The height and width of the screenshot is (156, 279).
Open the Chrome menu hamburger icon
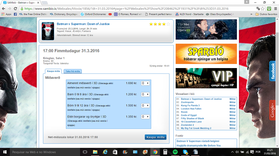pos(276,8)
